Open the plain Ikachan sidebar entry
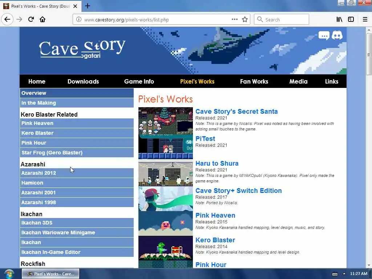The height and width of the screenshot is (279, 372). (77, 242)
